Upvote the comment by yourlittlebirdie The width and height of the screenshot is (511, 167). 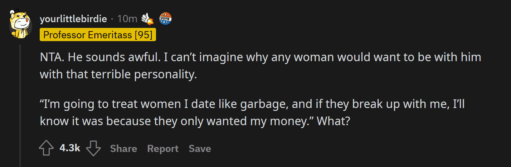click(46, 148)
